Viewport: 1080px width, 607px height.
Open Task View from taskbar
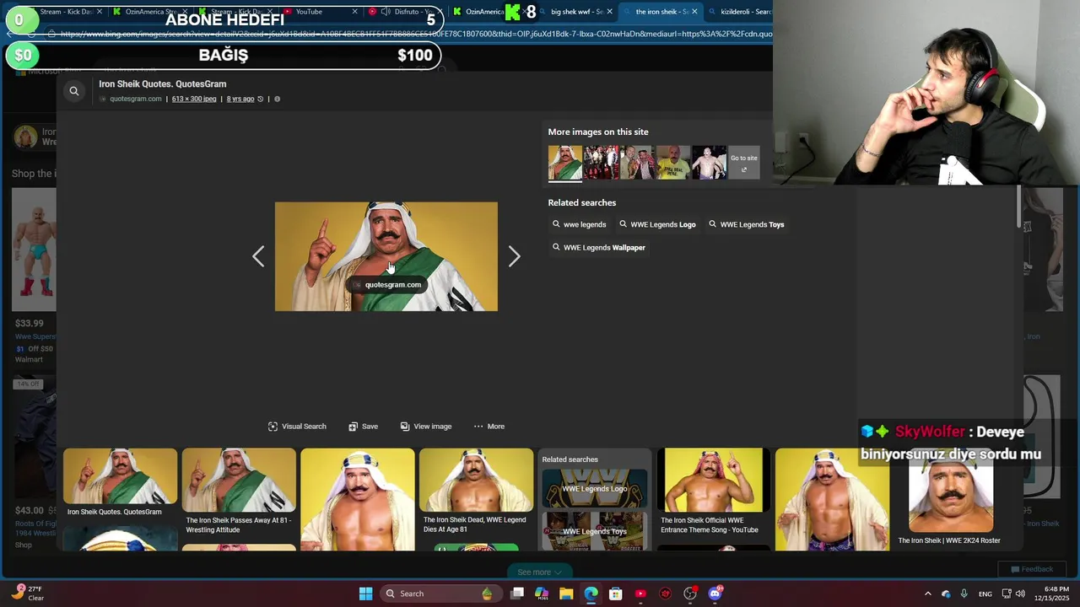click(517, 594)
